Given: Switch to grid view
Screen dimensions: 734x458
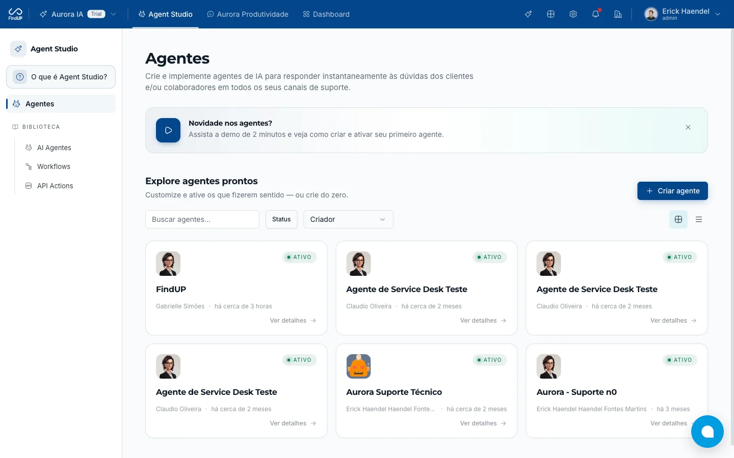Looking at the screenshot, I should point(678,219).
